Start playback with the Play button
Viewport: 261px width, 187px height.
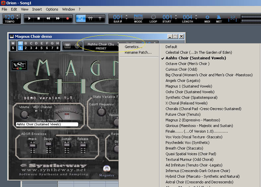tap(29, 18)
